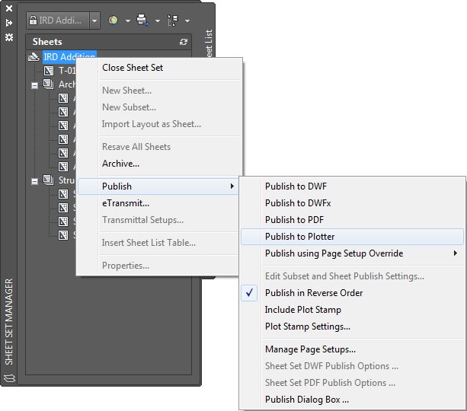Image resolution: width=467 pixels, height=411 pixels.
Task: Enable Include Plot Stamp
Action: click(x=352, y=310)
